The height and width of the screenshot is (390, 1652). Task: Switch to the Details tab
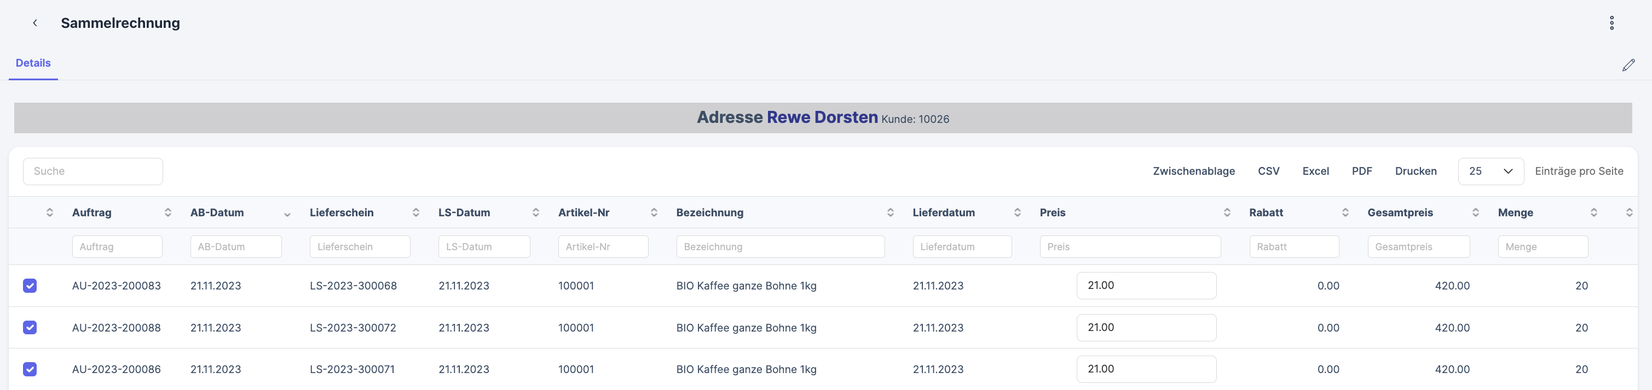point(33,63)
